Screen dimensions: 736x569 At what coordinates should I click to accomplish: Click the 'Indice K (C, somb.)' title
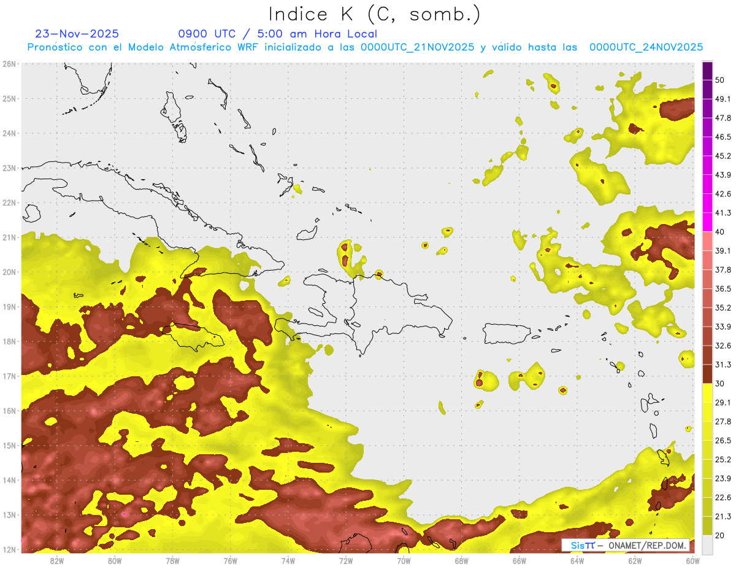(x=374, y=15)
